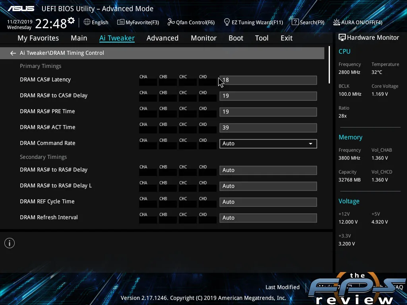This screenshot has height=305, width=407.
Task: Click Core Voltage value 1.169 V
Action: [x=380, y=94]
